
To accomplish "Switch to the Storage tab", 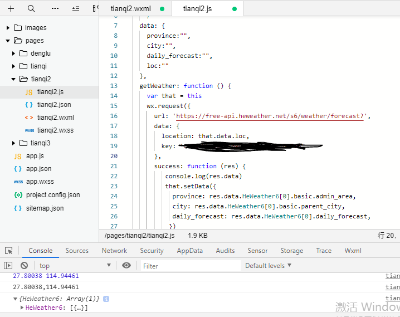I will [x=292, y=251].
